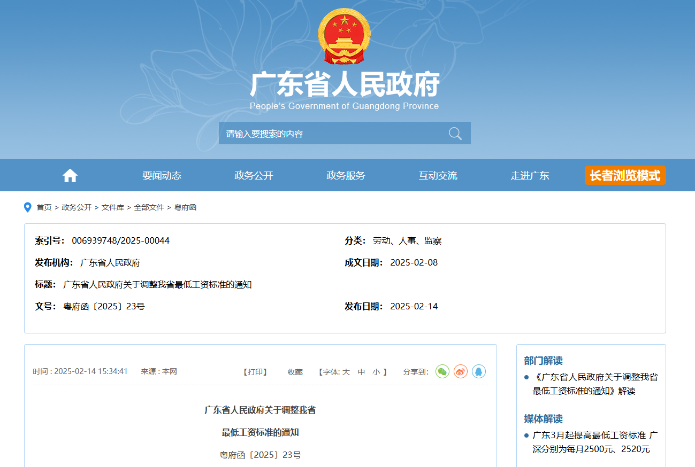
Task: Share article via Weibo icon
Action: pos(461,371)
